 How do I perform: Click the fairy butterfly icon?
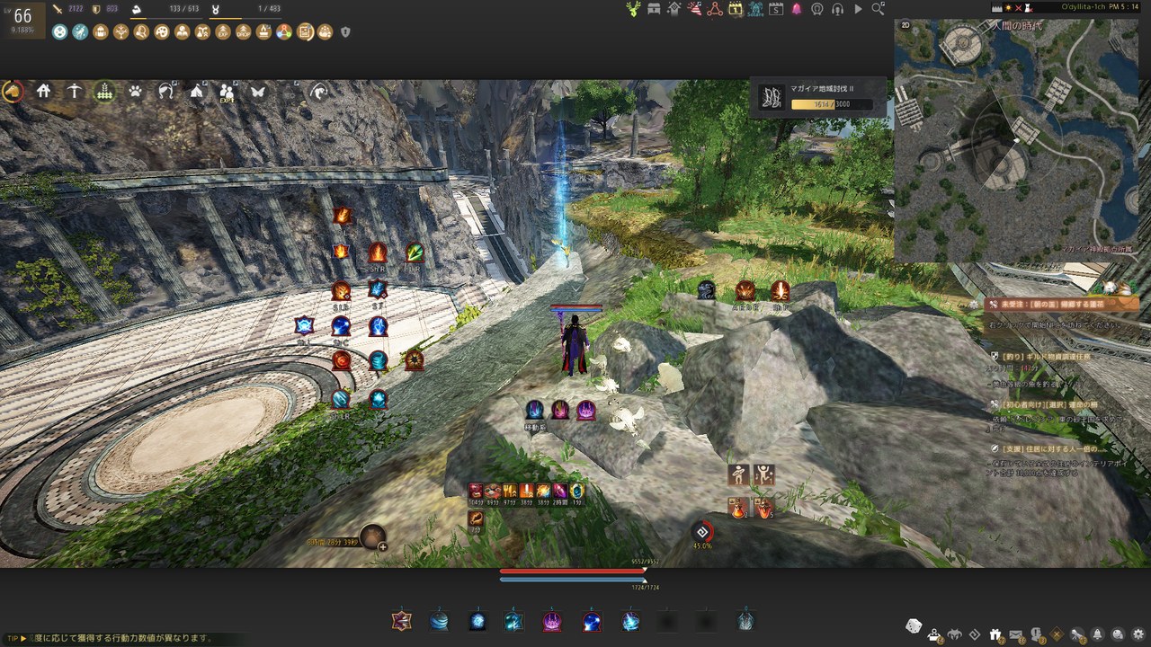coord(257,91)
